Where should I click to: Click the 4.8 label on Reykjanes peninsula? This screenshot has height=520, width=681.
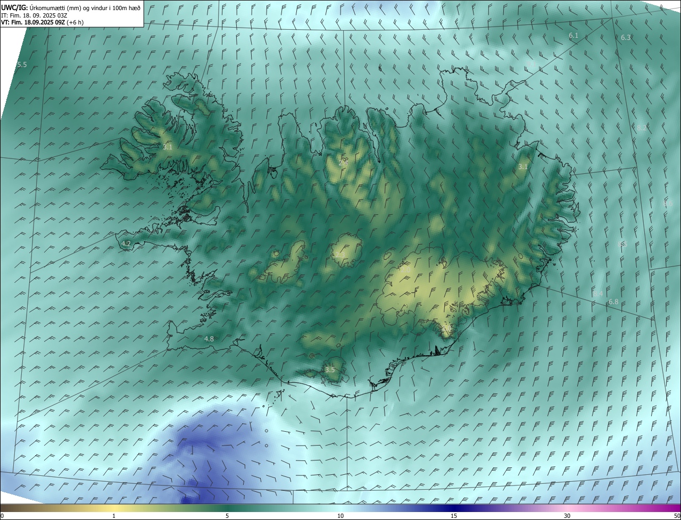209,339
